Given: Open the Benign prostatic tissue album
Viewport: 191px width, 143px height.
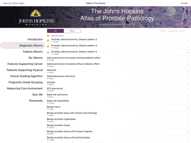Looking at the screenshot, I should tap(119, 126).
